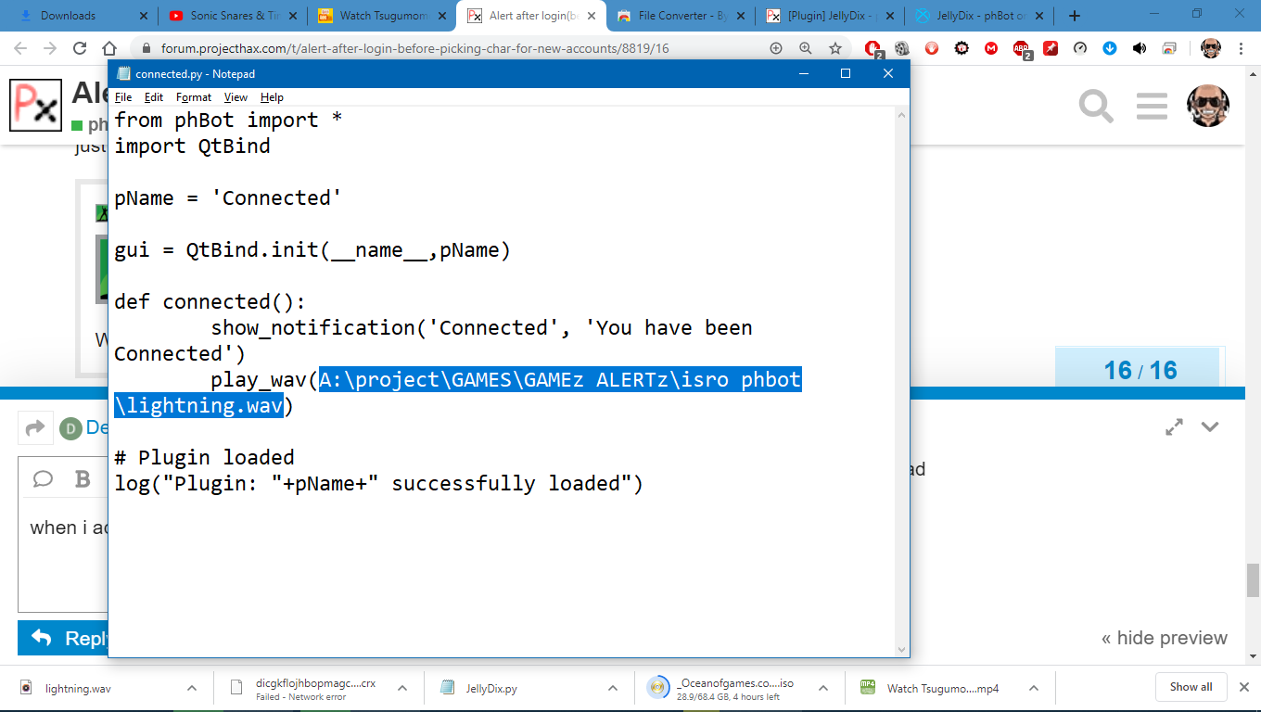Click the user avatar on the forum header

click(1207, 106)
